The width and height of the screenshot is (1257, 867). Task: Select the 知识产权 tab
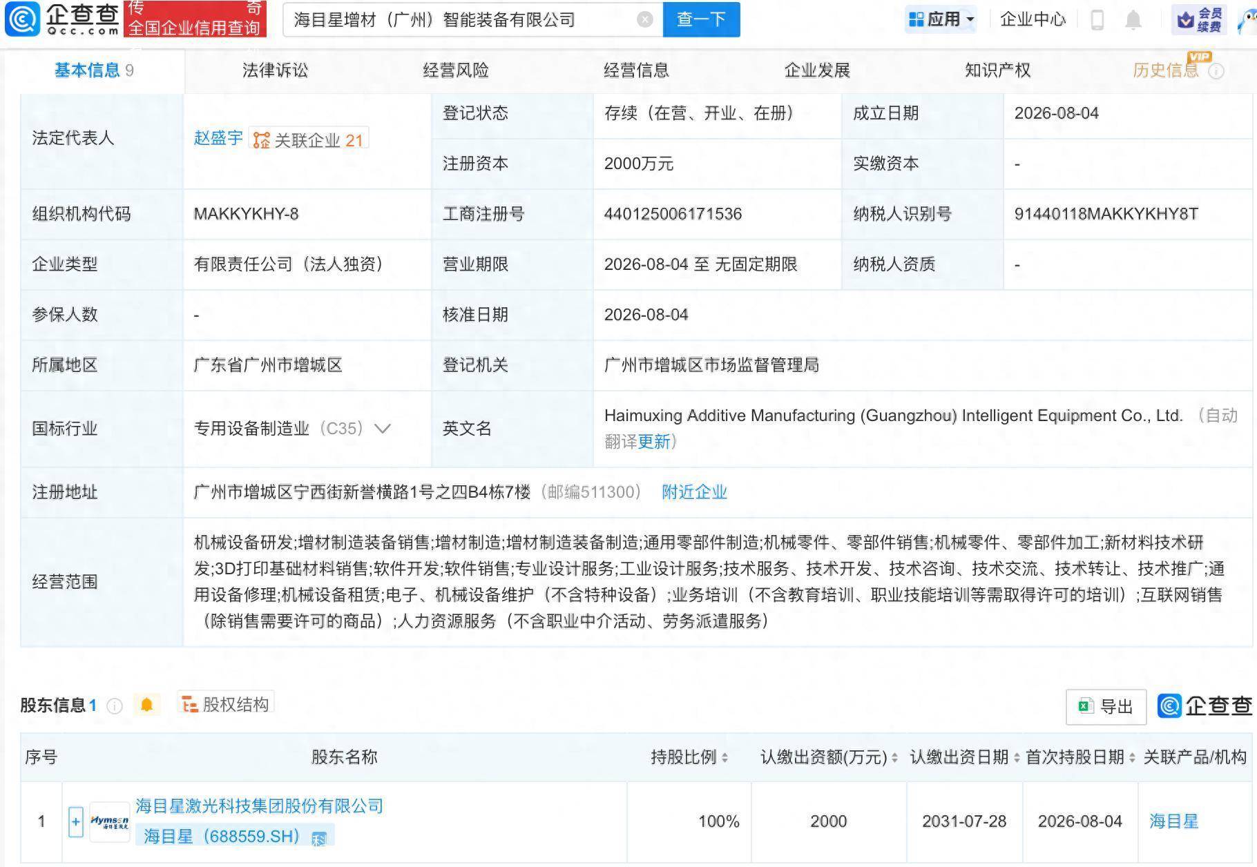tap(997, 70)
